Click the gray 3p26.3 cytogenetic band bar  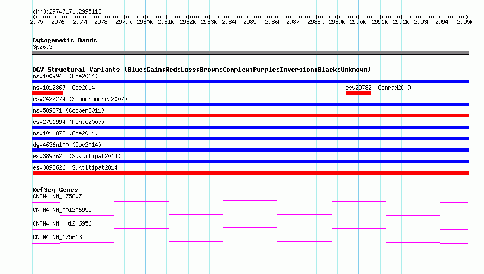point(250,53)
